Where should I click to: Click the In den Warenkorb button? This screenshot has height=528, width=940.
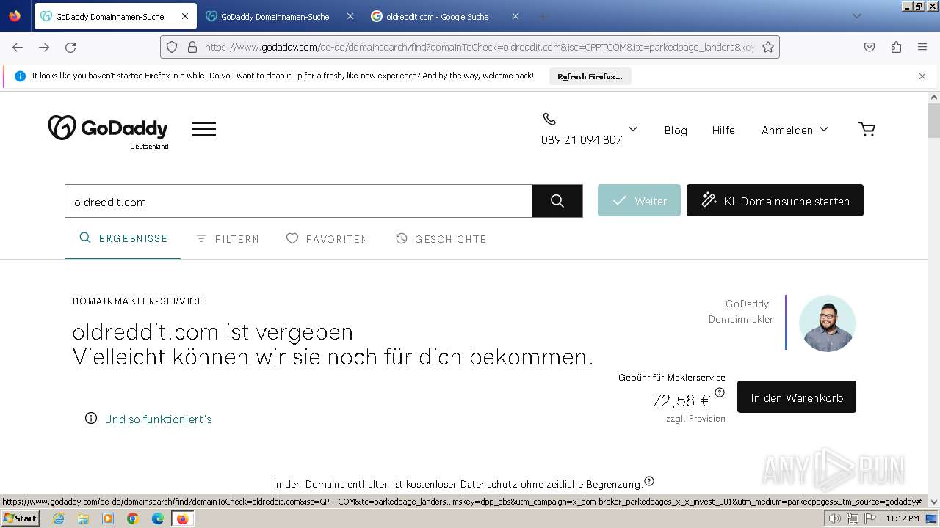point(797,397)
